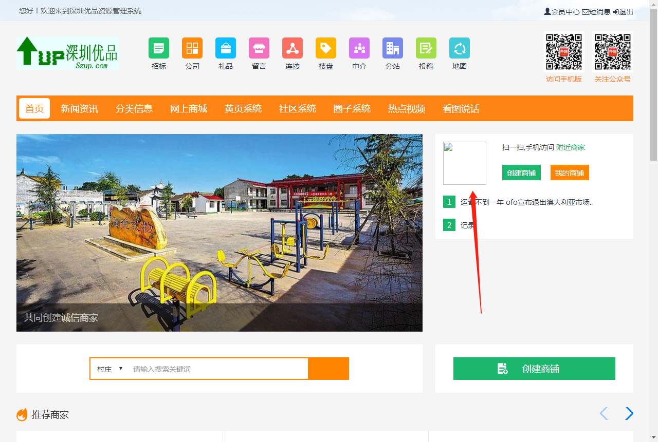The width and height of the screenshot is (658, 442).
Task: Click the search keyword input field
Action: pos(218,369)
